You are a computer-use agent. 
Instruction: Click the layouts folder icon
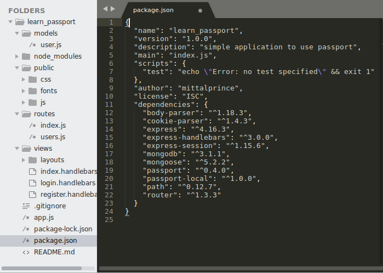(33, 160)
